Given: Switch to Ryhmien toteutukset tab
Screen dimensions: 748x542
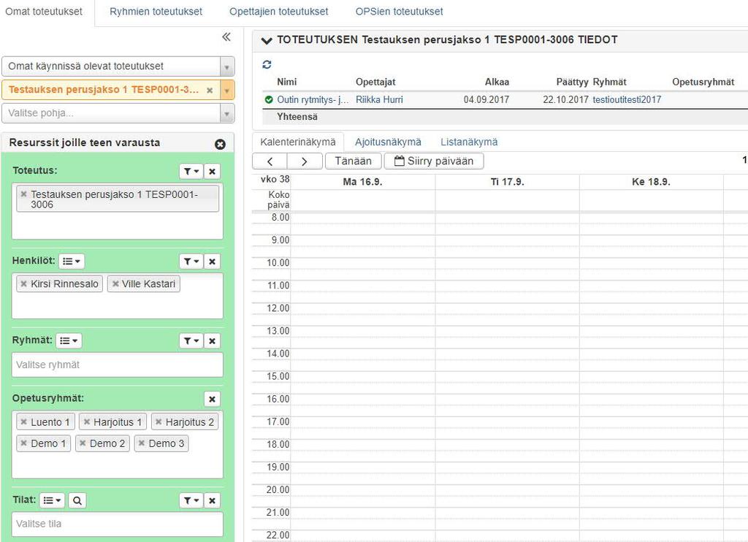Looking at the screenshot, I should coord(156,12).
